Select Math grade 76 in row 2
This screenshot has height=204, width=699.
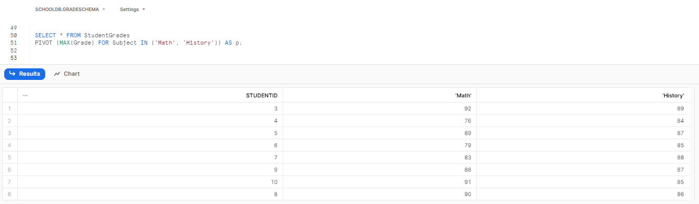pos(379,121)
